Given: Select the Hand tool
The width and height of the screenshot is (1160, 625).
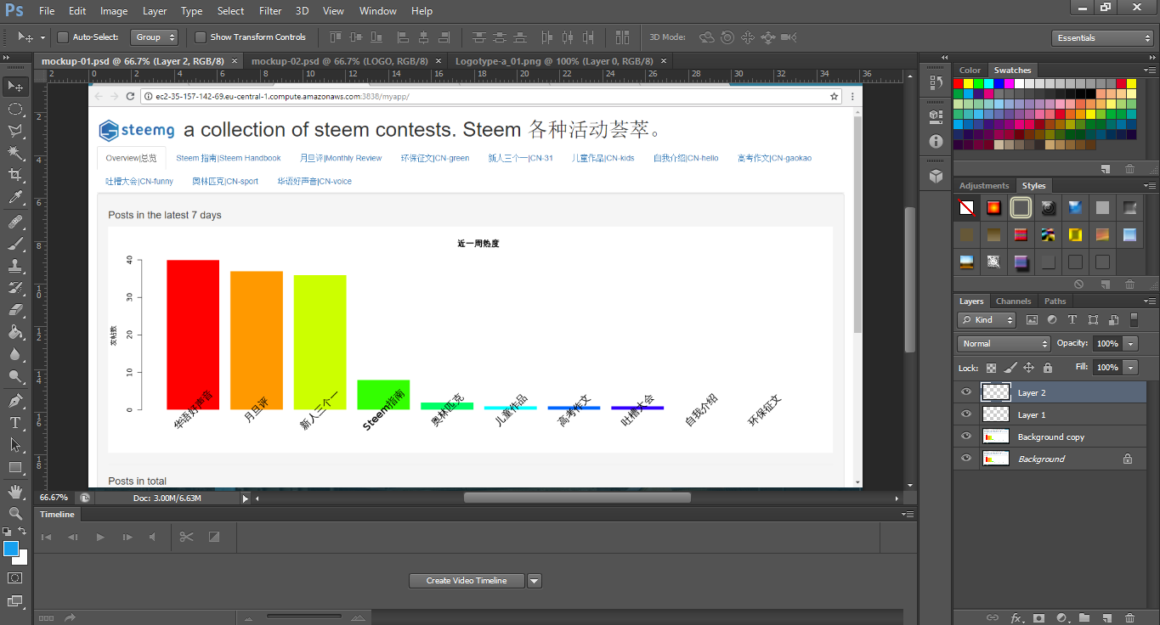Looking at the screenshot, I should tap(15, 492).
